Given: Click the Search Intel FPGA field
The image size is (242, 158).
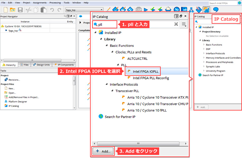Looking at the screenshot, I should 223,3.
